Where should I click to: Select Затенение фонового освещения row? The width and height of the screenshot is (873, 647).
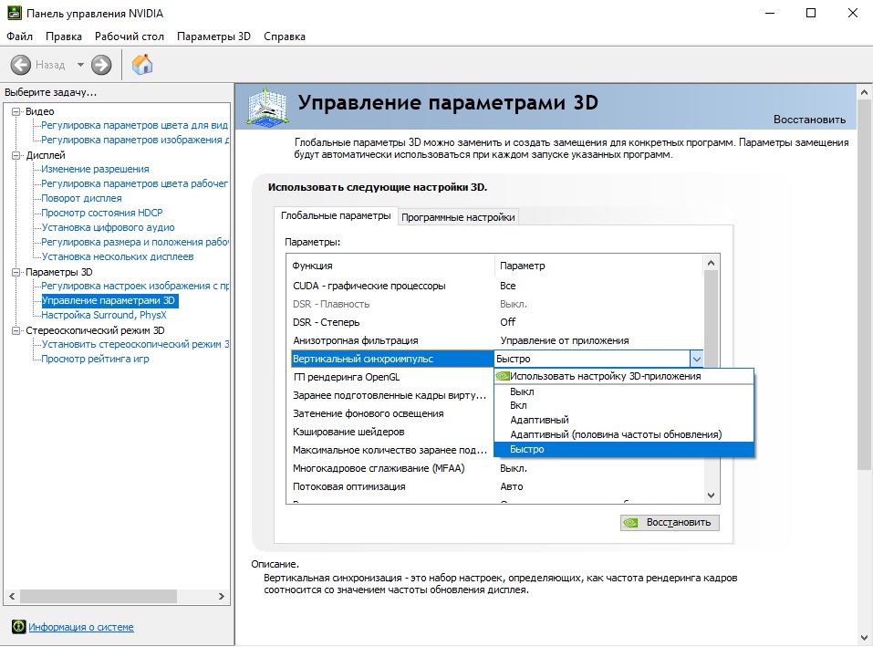point(392,413)
